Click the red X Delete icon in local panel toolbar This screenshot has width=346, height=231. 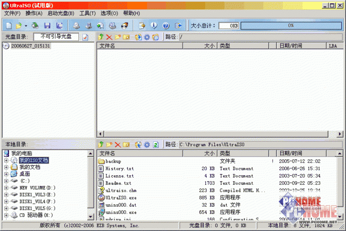click(x=118, y=145)
